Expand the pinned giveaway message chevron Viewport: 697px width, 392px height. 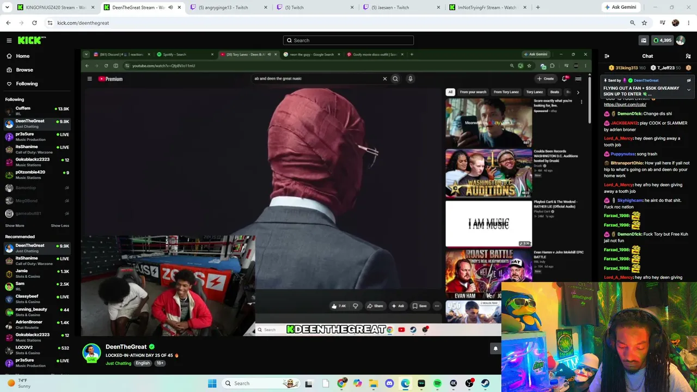click(x=688, y=90)
